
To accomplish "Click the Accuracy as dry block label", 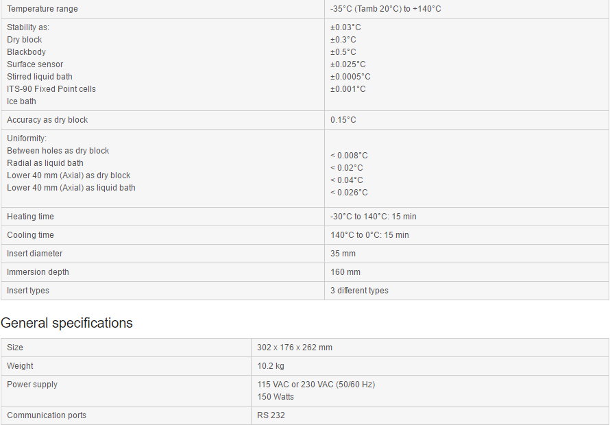I will [x=47, y=120].
